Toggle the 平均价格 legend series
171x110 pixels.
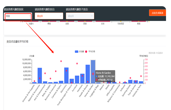click(x=92, y=51)
